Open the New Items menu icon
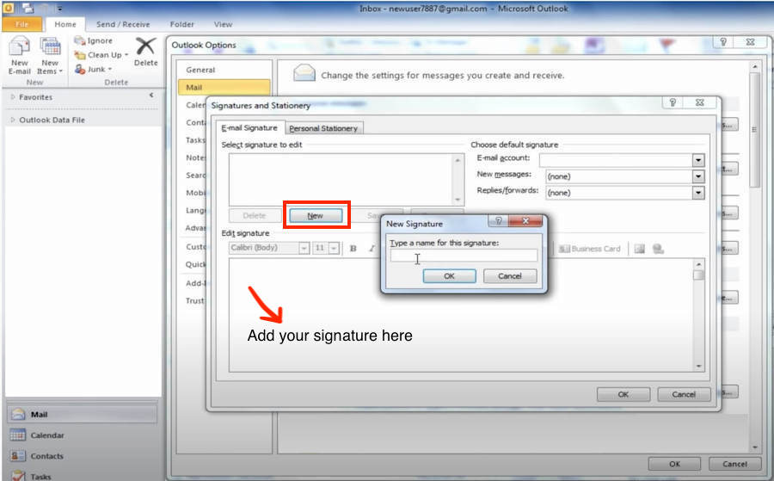Viewport: 774px width, 481px height. click(50, 47)
